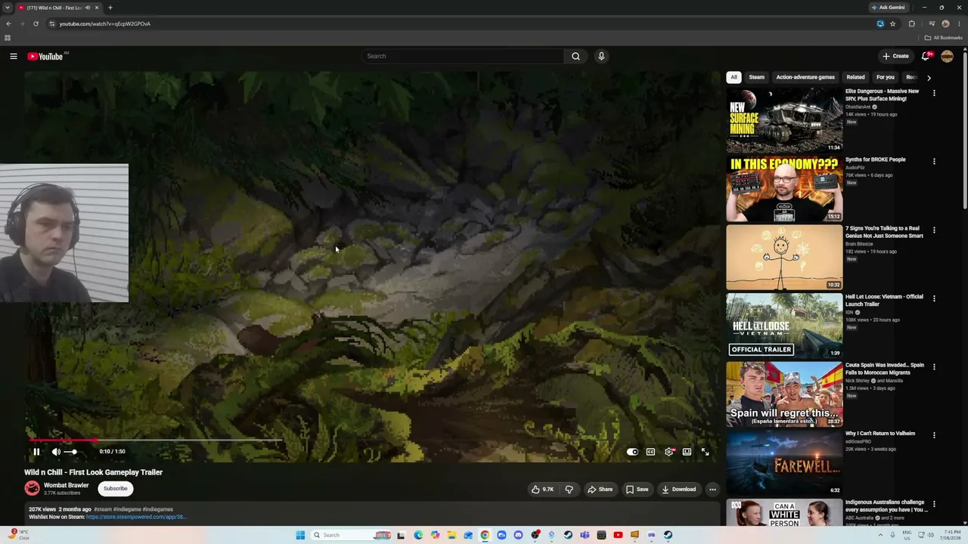Screen dimensions: 968x544
Task: Open the YouTube guide hamburger menu
Action: [x=14, y=56]
